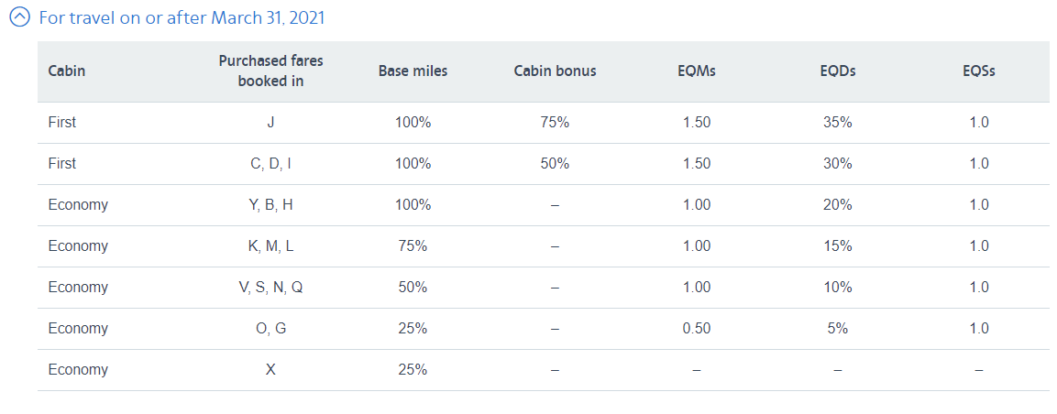Click the 'J' fare class cell
The width and height of the screenshot is (1057, 414).
click(x=270, y=123)
